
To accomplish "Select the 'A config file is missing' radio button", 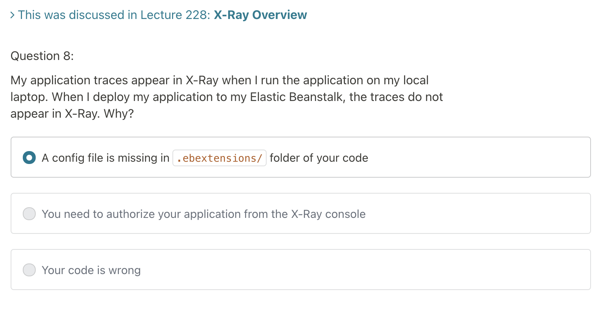I will 29,158.
